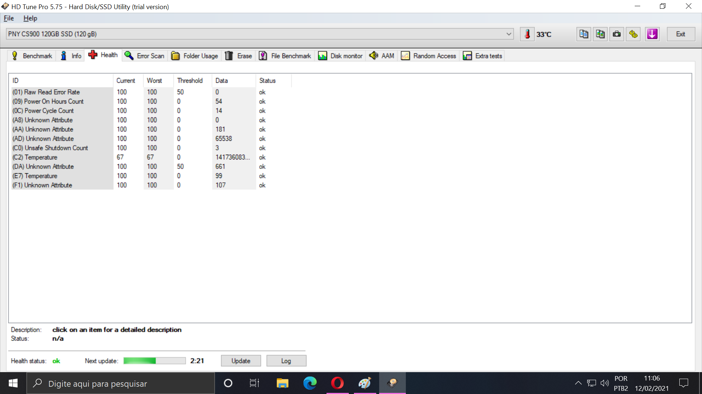The image size is (702, 394).
Task: Open File Explorer from taskbar
Action: coord(282,383)
